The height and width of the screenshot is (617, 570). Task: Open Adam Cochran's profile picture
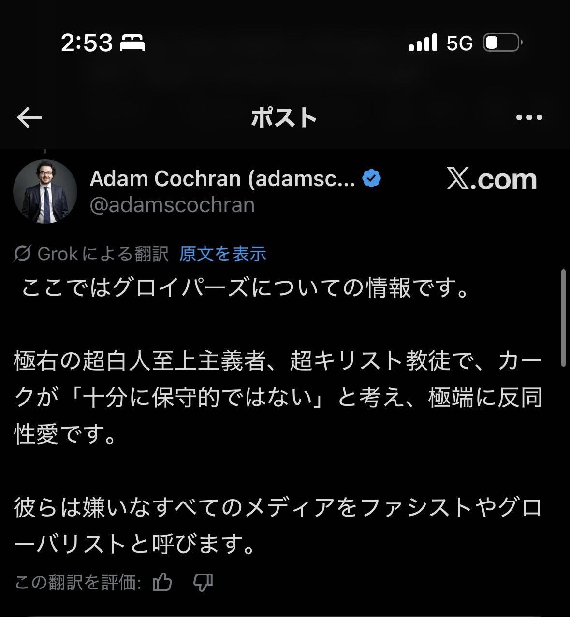[45, 192]
